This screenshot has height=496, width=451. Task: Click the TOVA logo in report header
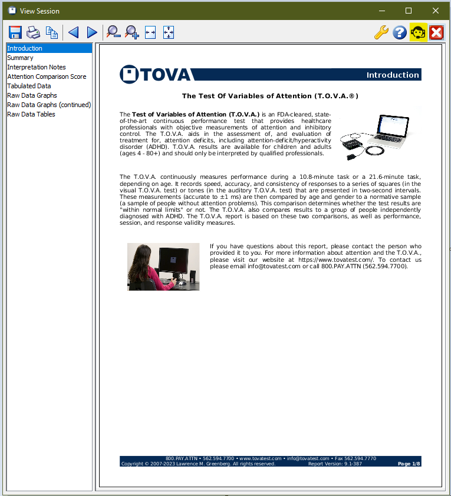(155, 74)
